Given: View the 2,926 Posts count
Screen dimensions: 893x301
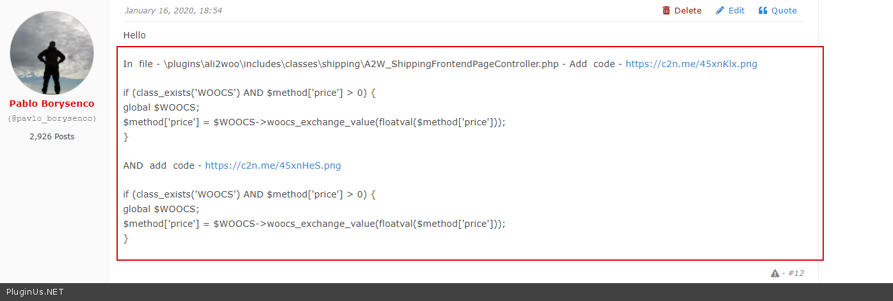Looking at the screenshot, I should pyautogui.click(x=52, y=136).
